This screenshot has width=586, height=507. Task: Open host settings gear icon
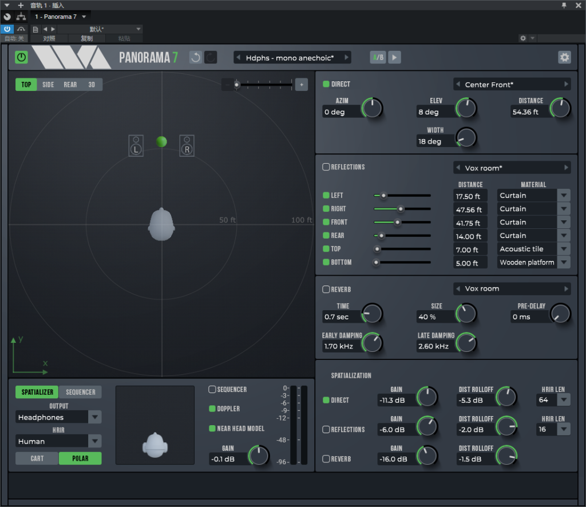point(523,38)
